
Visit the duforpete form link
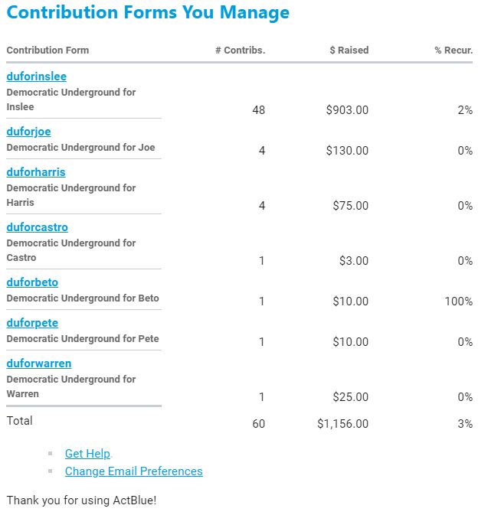(x=32, y=323)
